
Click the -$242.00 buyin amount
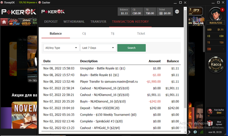(x=155, y=102)
